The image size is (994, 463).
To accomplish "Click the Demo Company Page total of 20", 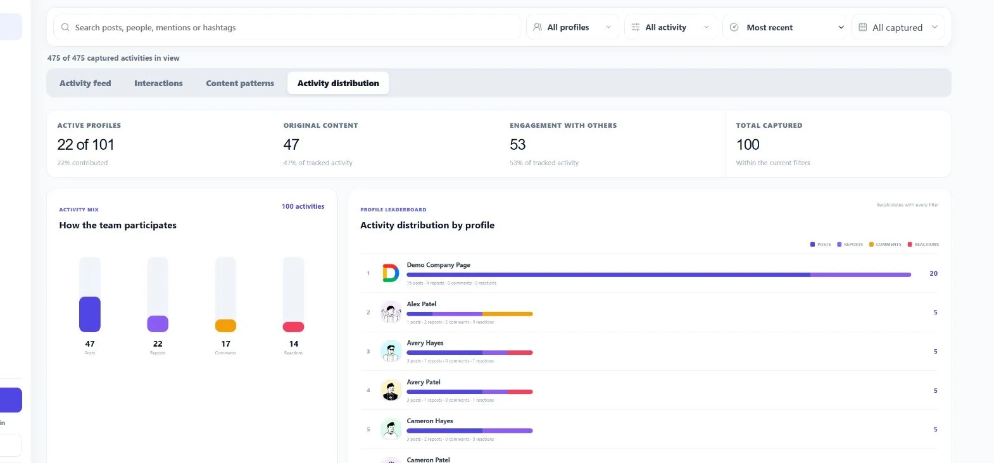I will point(933,274).
